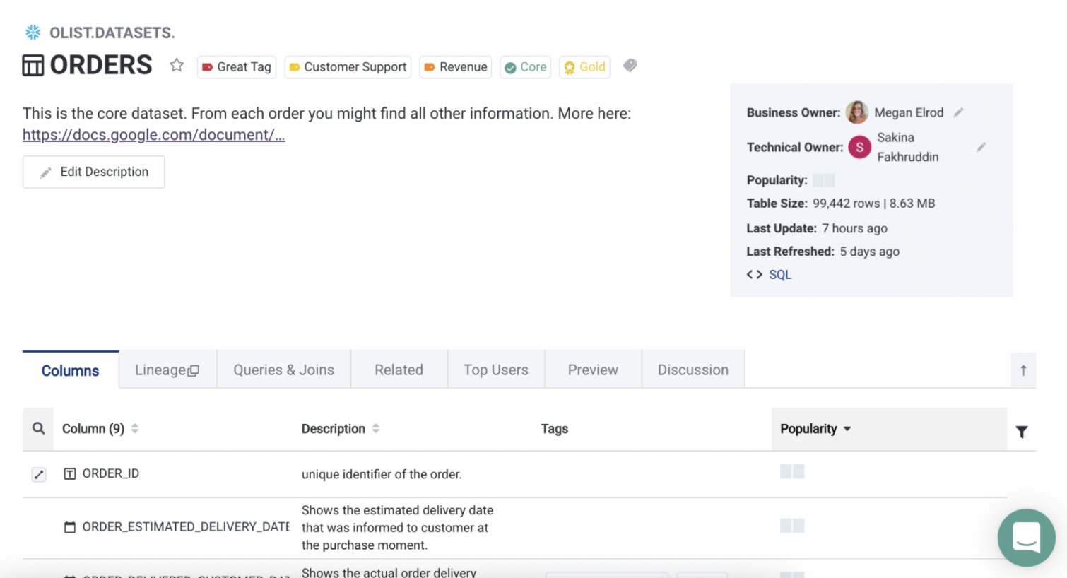The image size is (1067, 578).
Task: Open the column search magnifier
Action: pos(39,428)
